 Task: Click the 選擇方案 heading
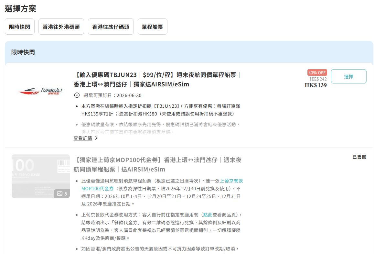coord(20,9)
